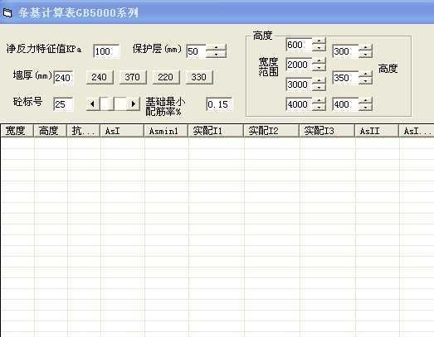
Task: Decrease the 600 width value with down arrow
Action: (319, 48)
